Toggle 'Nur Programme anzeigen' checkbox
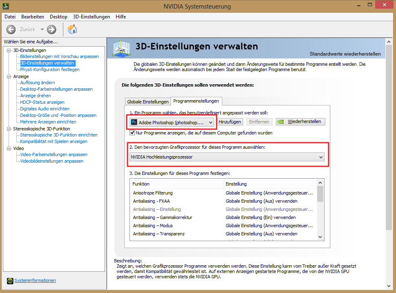 coord(132,133)
